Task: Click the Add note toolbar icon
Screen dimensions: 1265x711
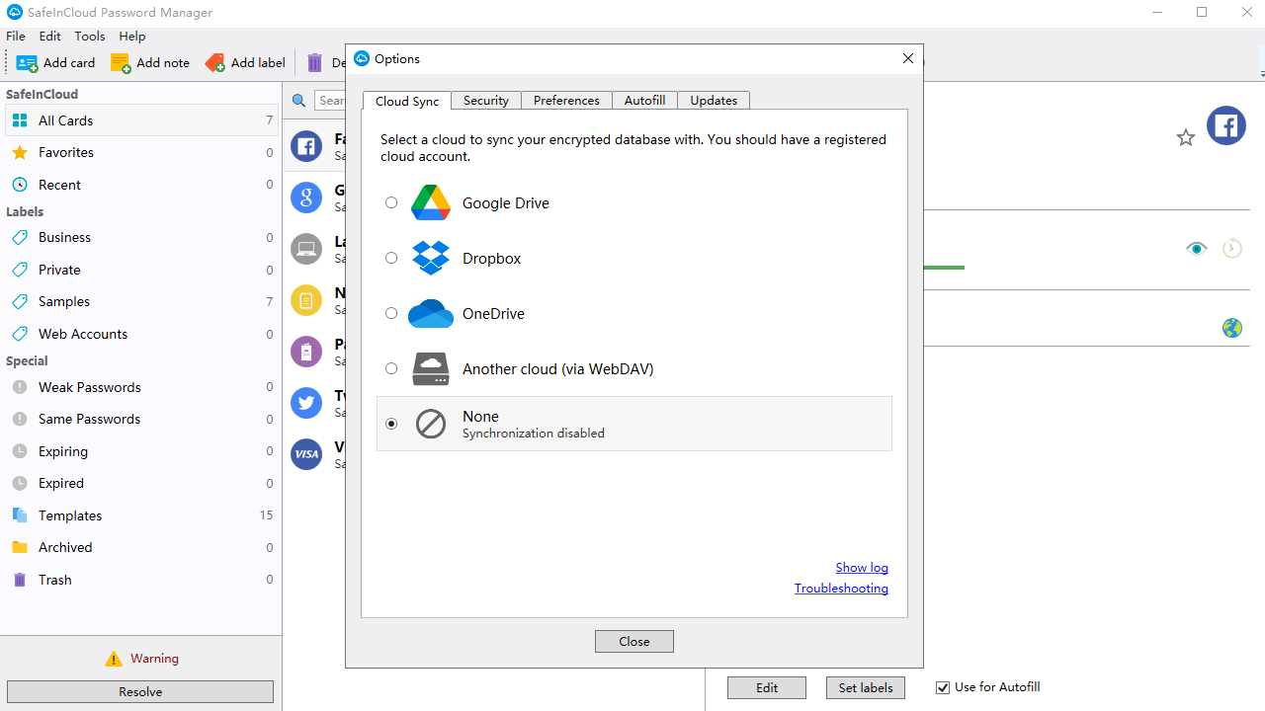Action: 123,62
